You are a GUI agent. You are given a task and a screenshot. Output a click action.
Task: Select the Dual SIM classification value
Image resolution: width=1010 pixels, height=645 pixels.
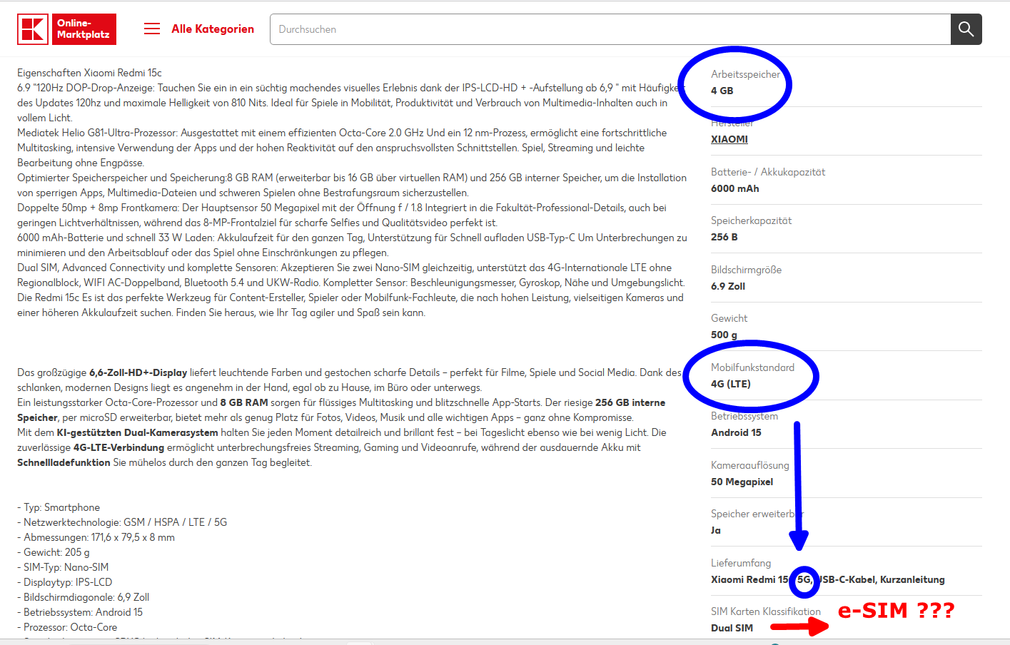tap(732, 628)
